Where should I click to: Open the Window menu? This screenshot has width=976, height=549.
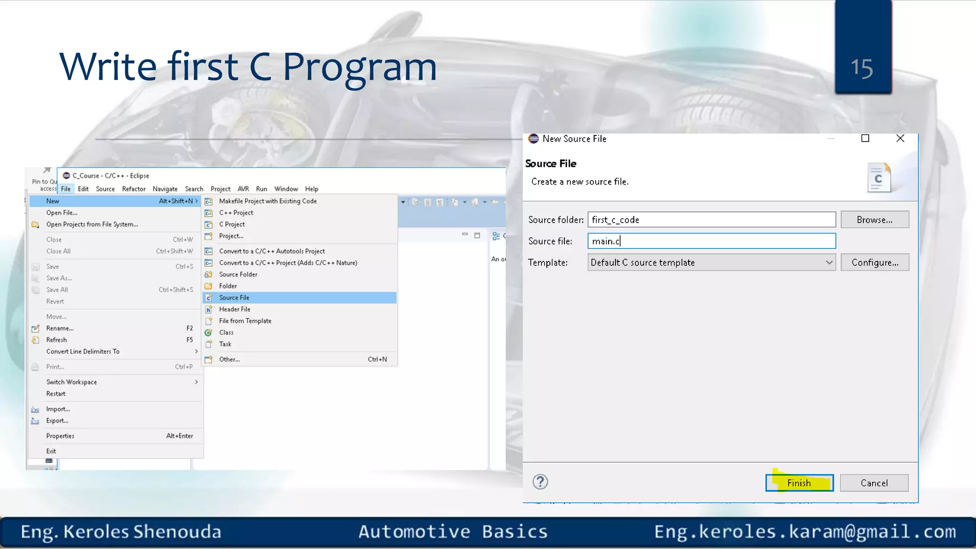click(x=286, y=189)
